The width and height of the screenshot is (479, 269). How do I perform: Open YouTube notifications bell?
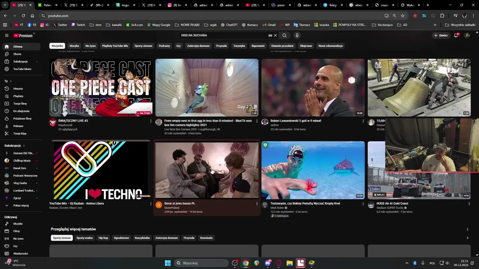click(x=456, y=35)
